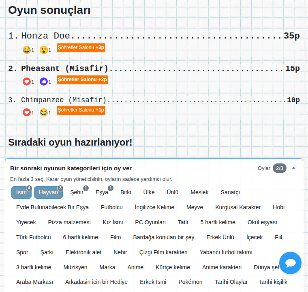Open the blue chat bubble button

point(290,263)
